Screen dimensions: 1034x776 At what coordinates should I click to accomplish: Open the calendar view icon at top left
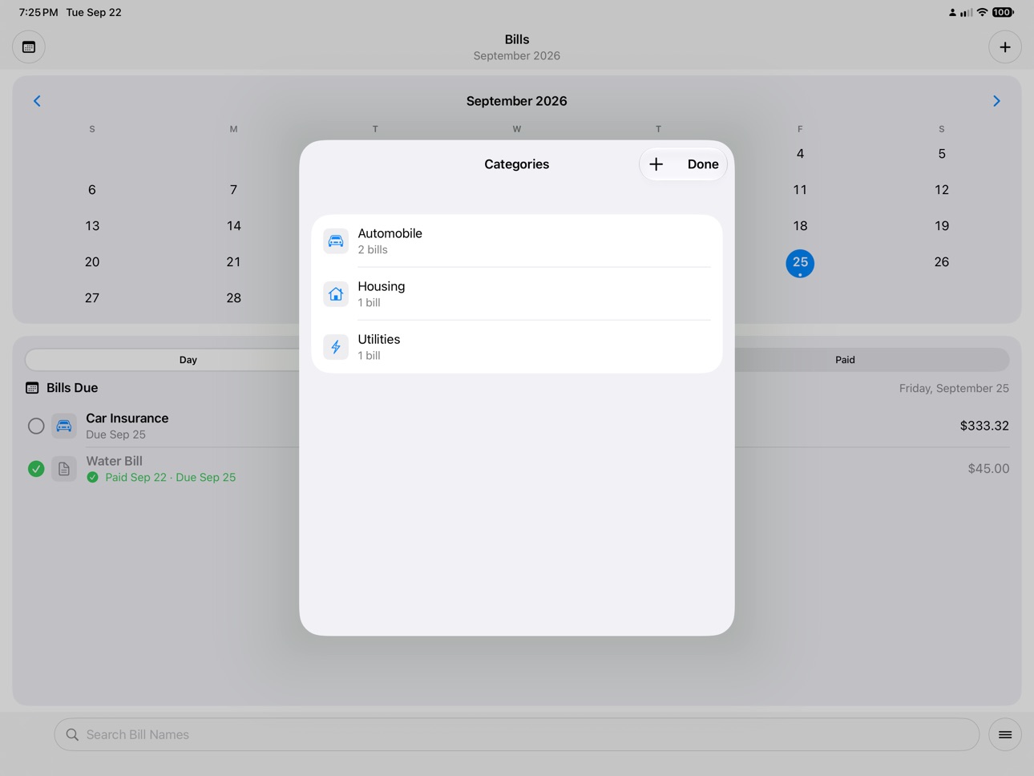[x=29, y=47]
